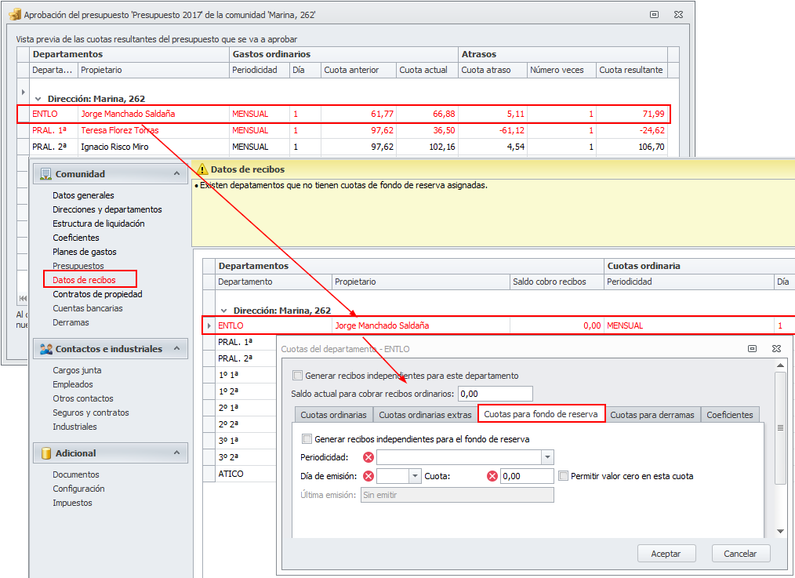Open the Periodicidad dropdown list

547,457
